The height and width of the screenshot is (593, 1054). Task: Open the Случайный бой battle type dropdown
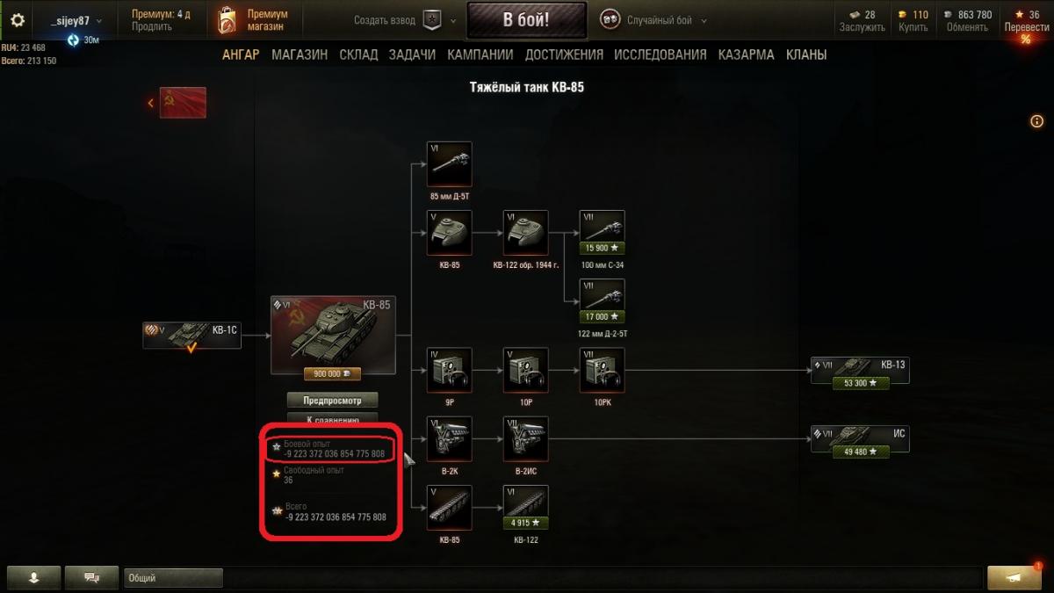[655, 20]
